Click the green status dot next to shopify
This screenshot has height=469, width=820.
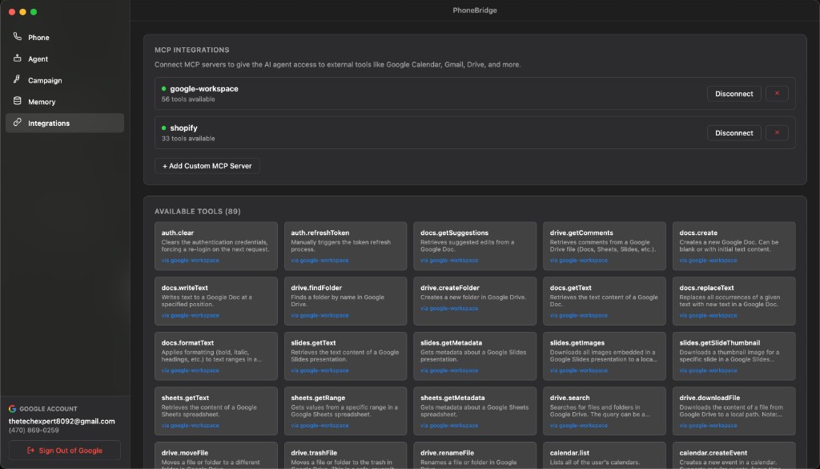[163, 127]
